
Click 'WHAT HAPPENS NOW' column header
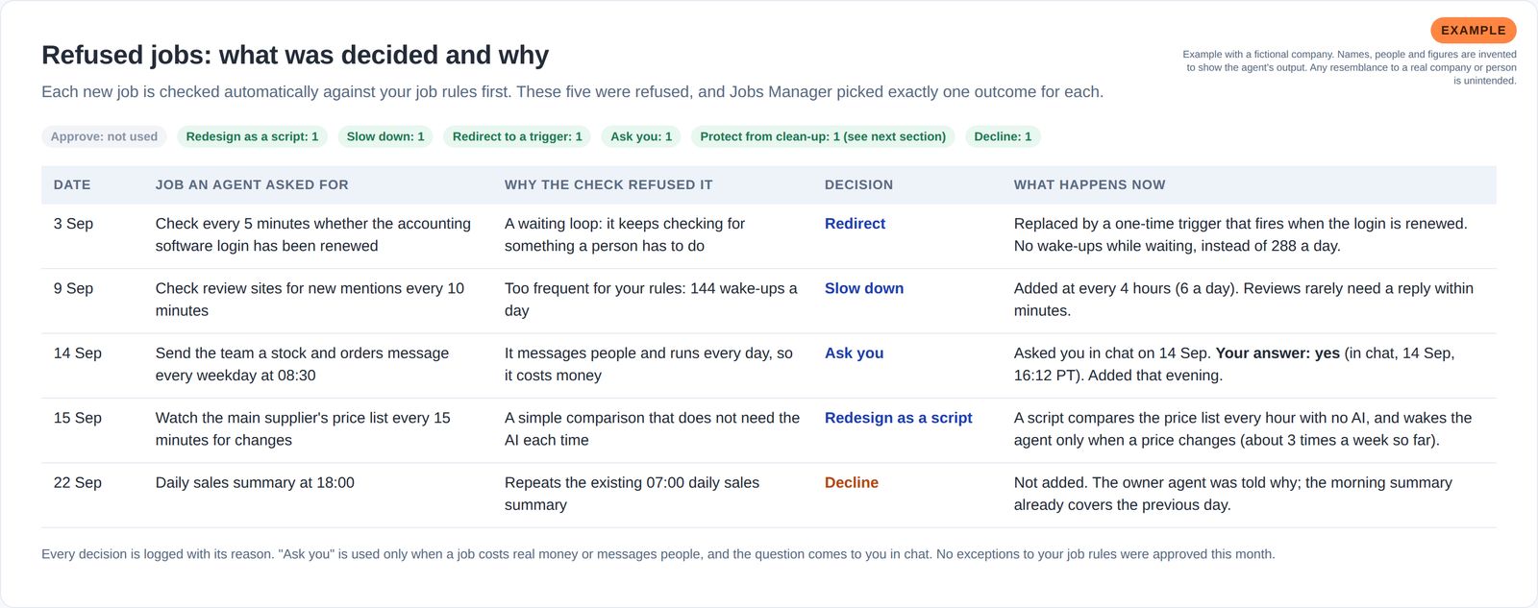1089,184
